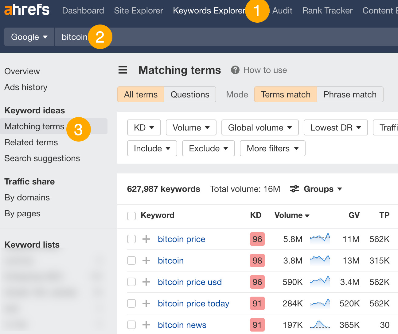Add "bitcoin price" to a list via plus icon
This screenshot has height=334, width=398.
[x=146, y=239]
